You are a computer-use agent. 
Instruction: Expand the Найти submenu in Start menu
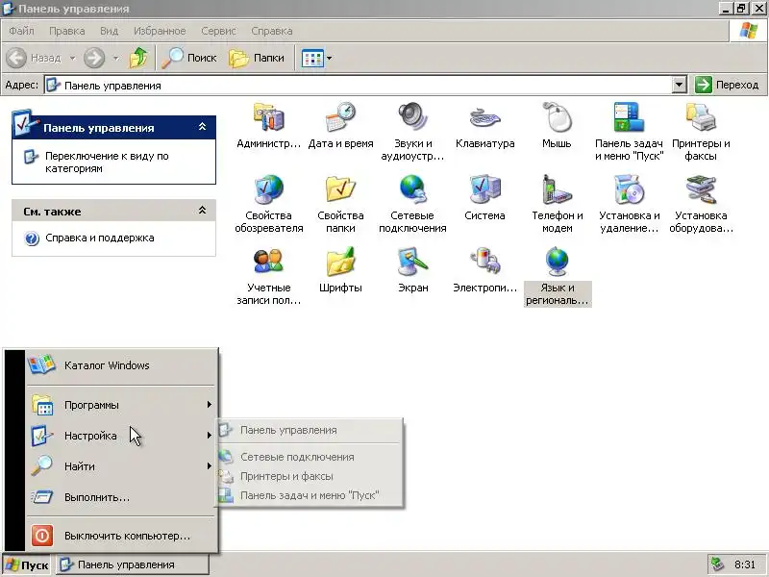[121, 466]
